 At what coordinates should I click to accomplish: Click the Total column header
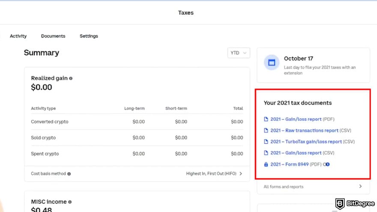(x=238, y=108)
